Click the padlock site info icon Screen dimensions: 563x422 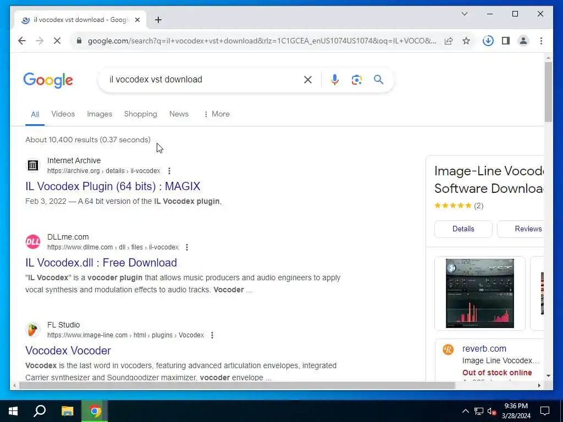pyautogui.click(x=79, y=41)
